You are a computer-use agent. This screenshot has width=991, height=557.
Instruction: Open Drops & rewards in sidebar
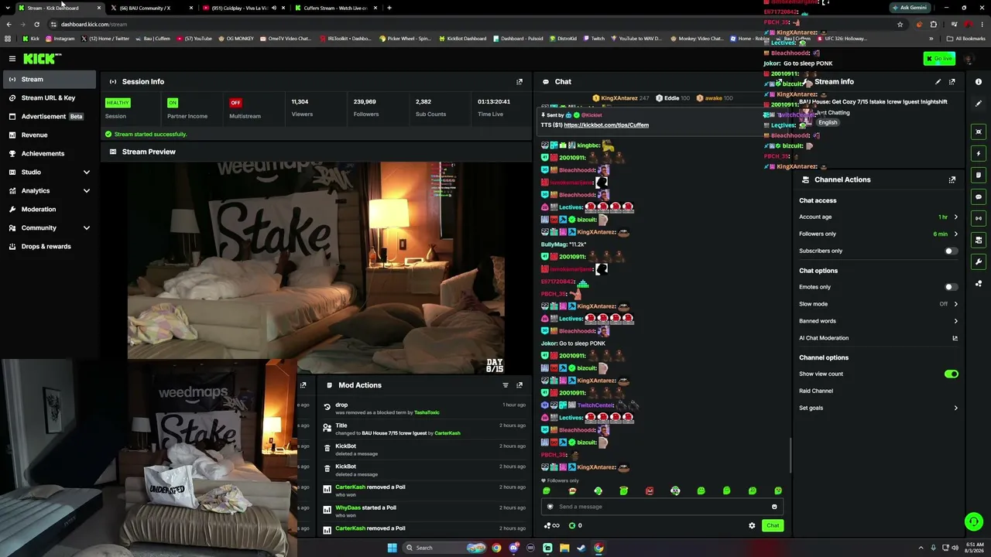48,246
